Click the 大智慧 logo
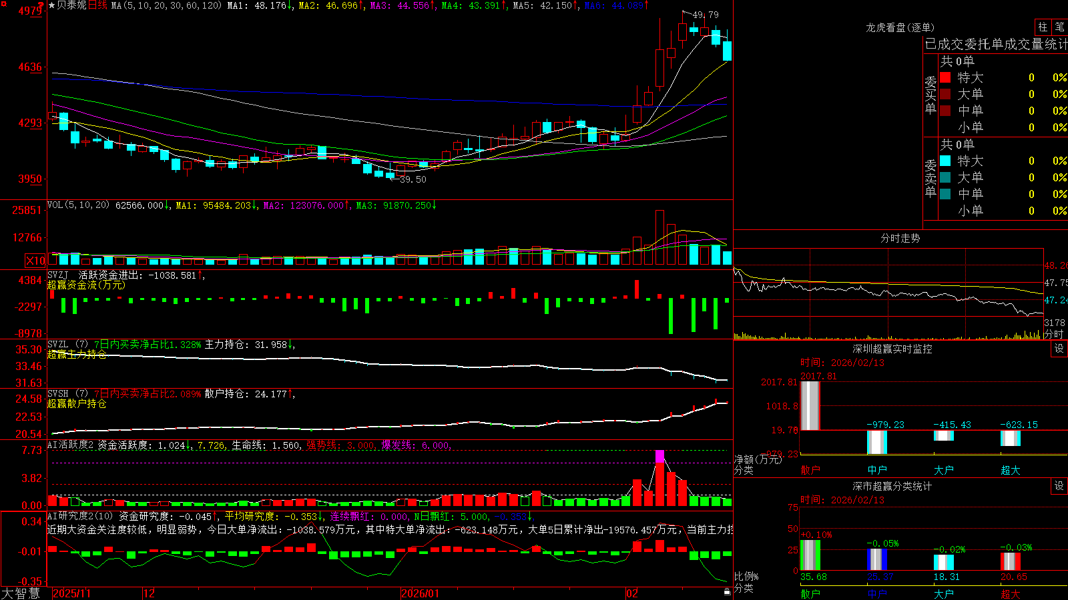Viewport: 1068px width, 600px height. click(x=21, y=593)
